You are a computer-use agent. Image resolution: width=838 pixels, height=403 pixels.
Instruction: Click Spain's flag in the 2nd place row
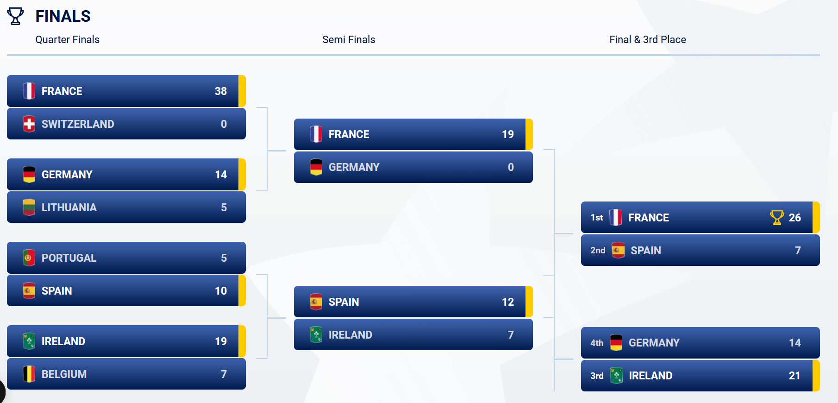point(618,250)
